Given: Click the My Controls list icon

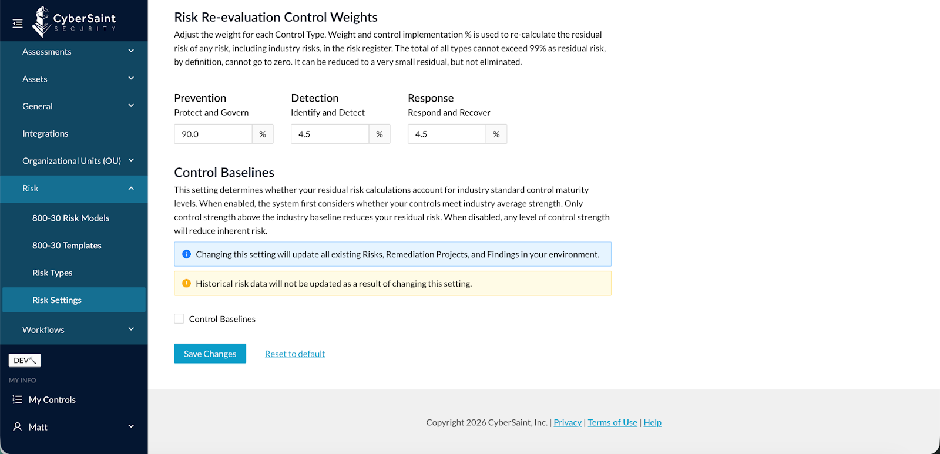Looking at the screenshot, I should (x=18, y=400).
